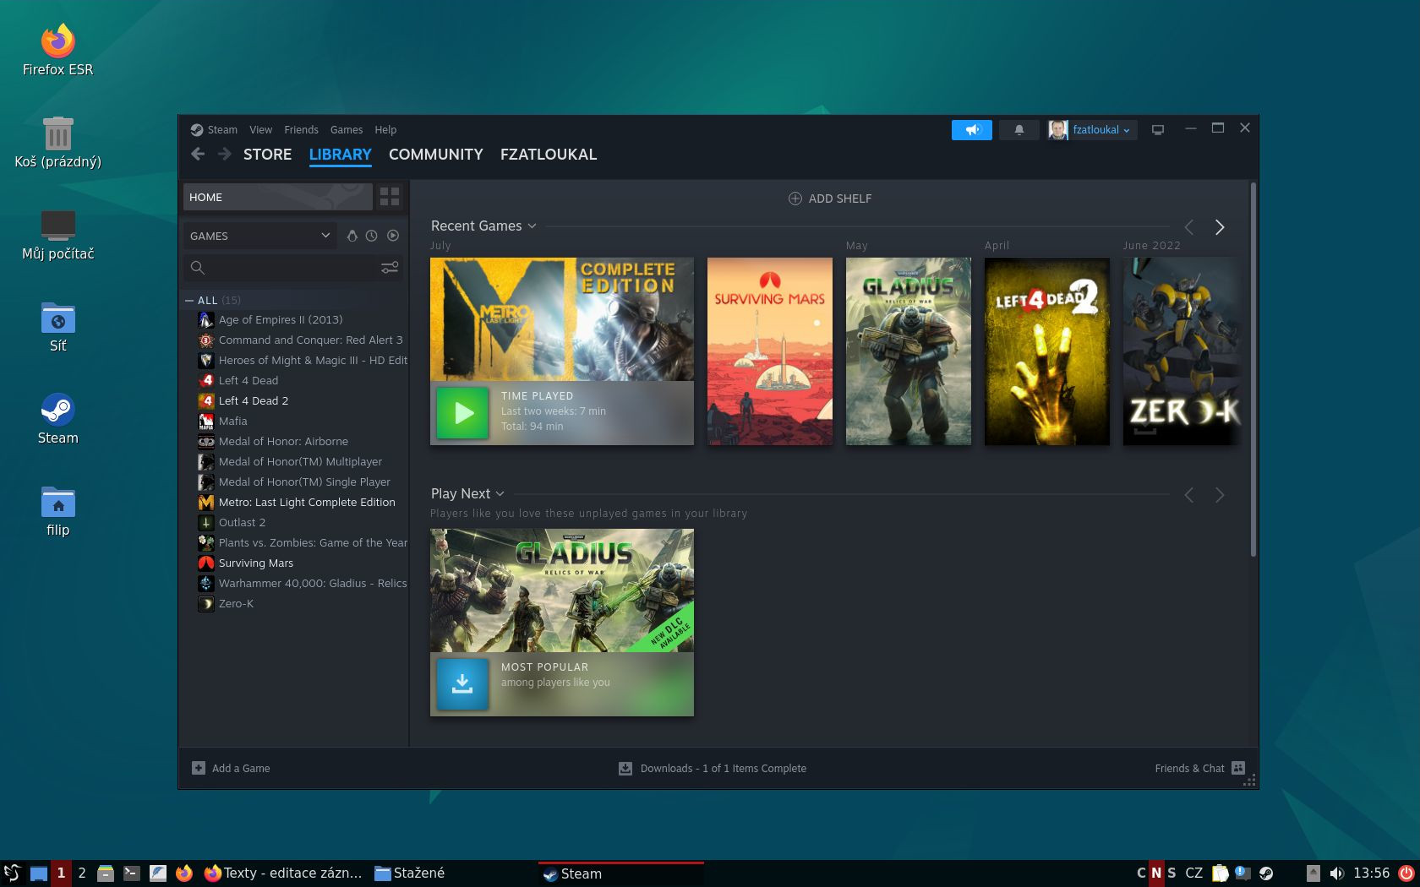Open the announcements megaphone icon
1420x887 pixels.
(971, 129)
